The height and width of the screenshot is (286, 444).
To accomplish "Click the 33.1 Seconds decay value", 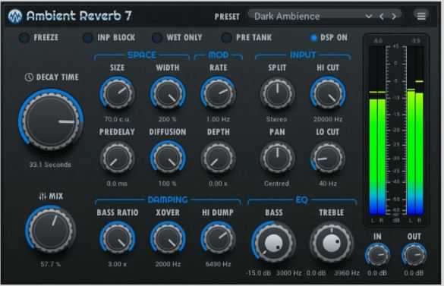I will point(50,165).
